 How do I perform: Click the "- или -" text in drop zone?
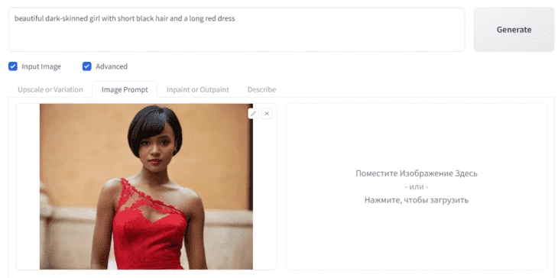tap(417, 186)
